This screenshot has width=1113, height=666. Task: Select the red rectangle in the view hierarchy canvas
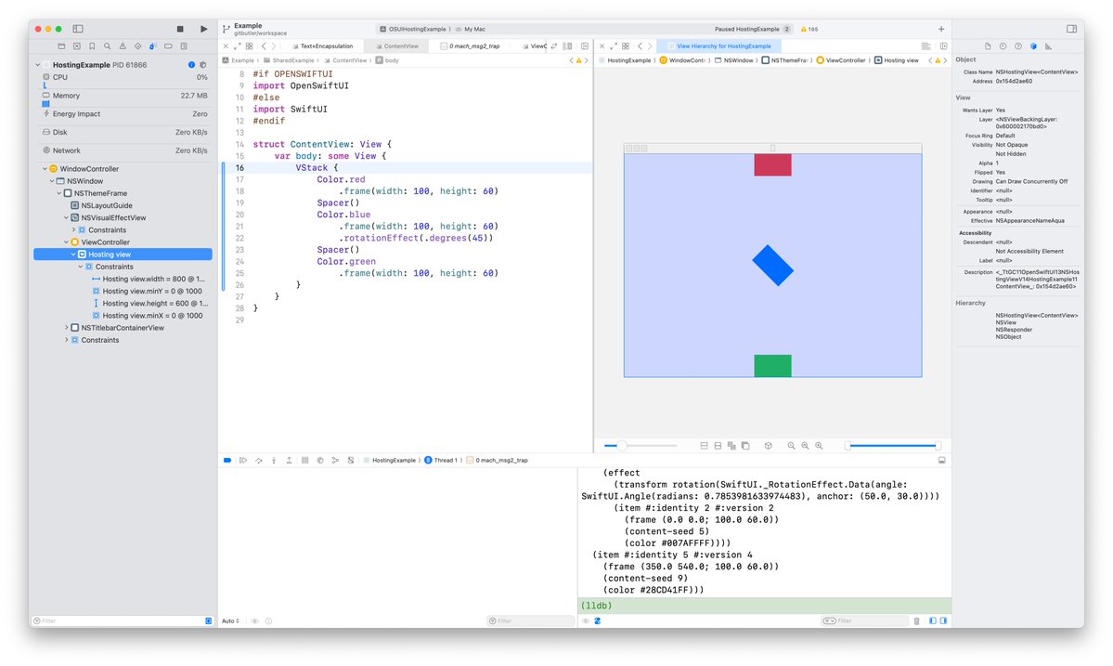click(x=772, y=164)
